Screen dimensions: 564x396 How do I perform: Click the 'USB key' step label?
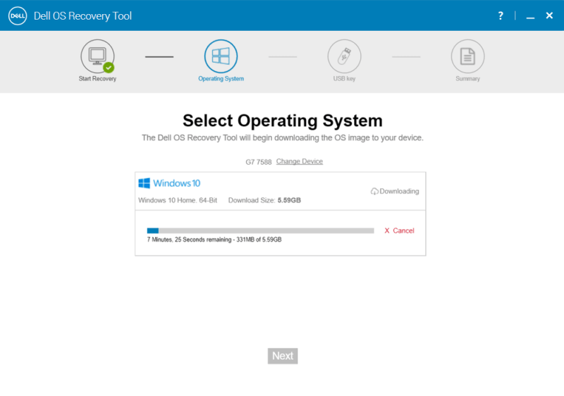[x=344, y=79]
